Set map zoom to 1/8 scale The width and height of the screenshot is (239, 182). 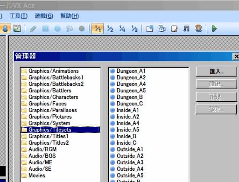[134, 28]
